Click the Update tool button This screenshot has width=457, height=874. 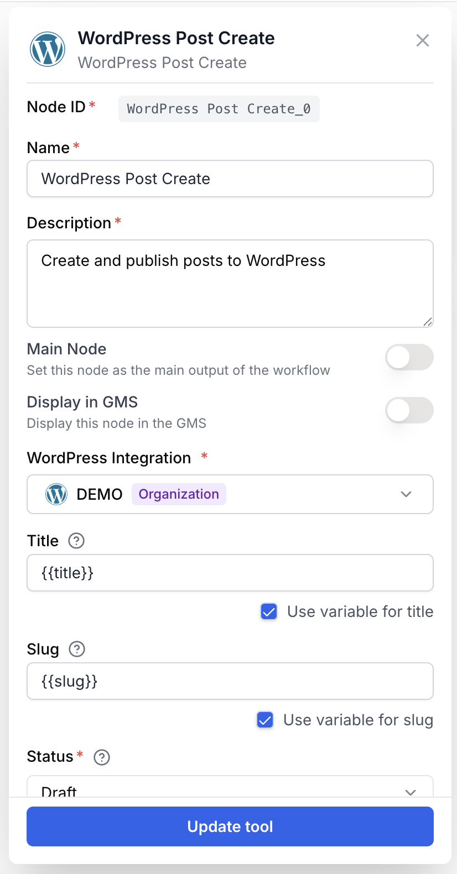tap(230, 826)
